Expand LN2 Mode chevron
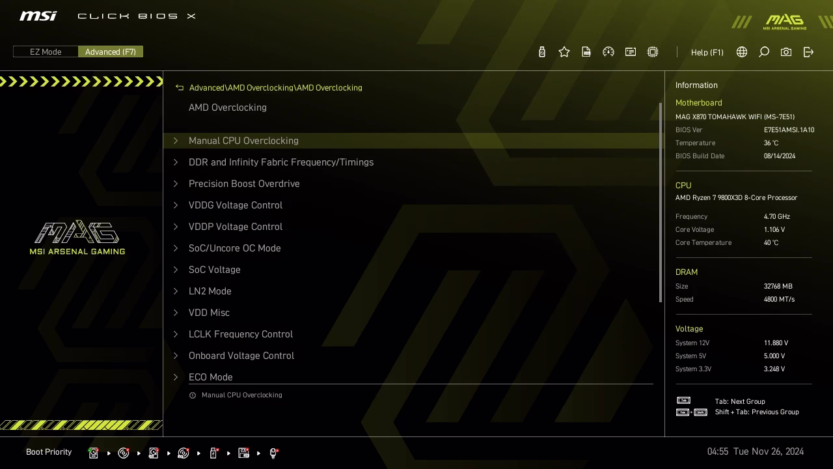Viewport: 833px width, 469px height. pos(176,291)
